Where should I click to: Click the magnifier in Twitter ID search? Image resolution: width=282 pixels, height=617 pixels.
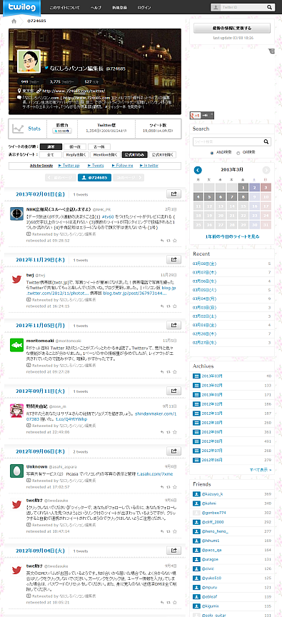[270, 7]
